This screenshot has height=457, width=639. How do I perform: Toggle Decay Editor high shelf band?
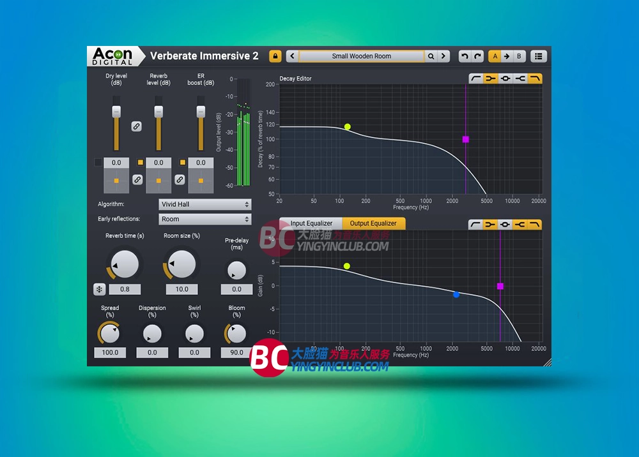[x=520, y=78]
